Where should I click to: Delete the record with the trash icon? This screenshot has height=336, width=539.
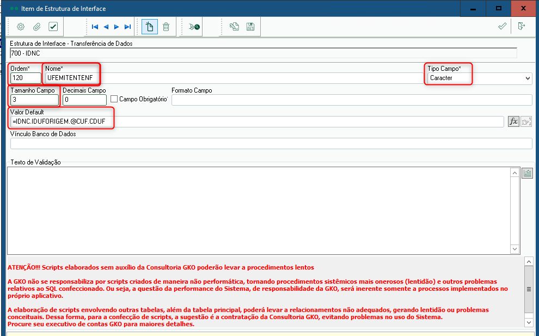[x=166, y=27]
